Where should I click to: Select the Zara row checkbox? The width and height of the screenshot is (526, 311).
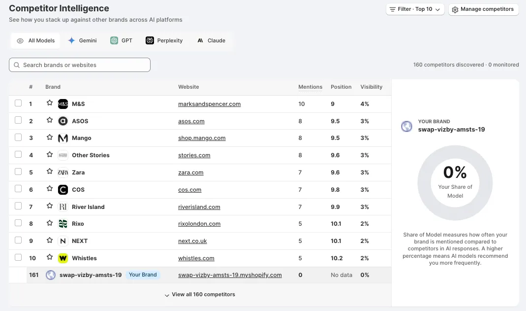click(x=18, y=172)
